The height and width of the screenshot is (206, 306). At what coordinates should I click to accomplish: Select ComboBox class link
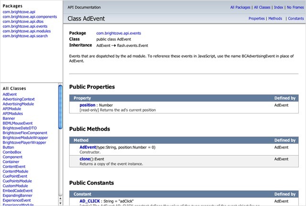(x=12, y=152)
